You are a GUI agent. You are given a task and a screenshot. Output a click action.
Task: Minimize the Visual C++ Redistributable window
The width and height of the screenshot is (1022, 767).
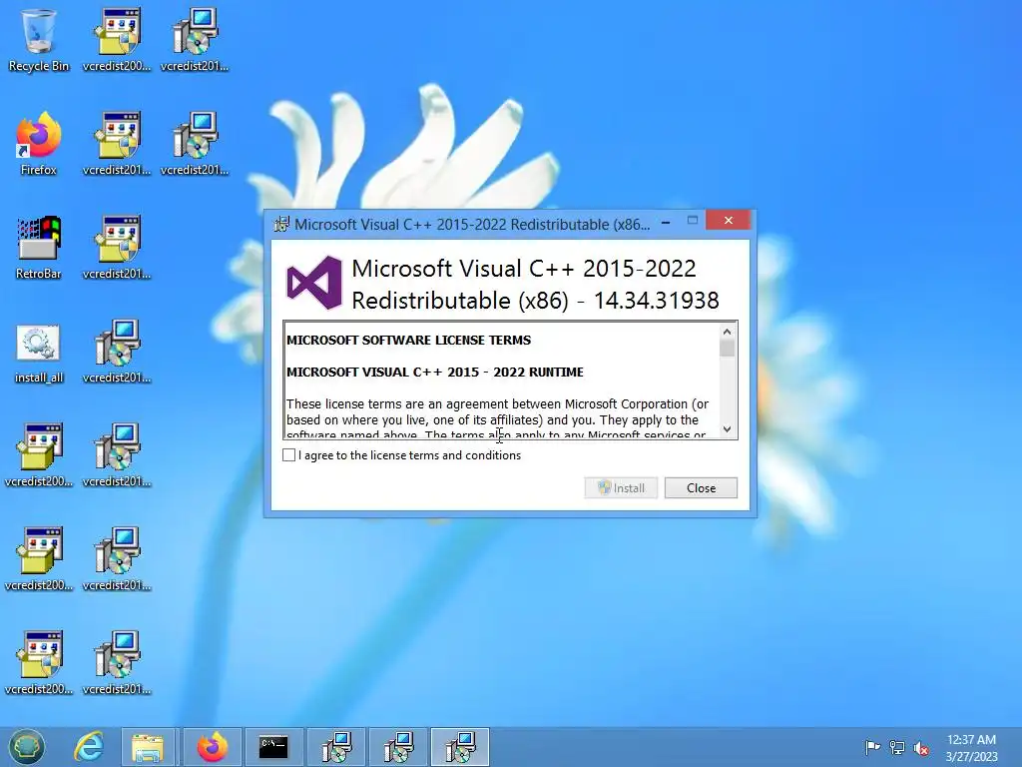[x=666, y=223]
